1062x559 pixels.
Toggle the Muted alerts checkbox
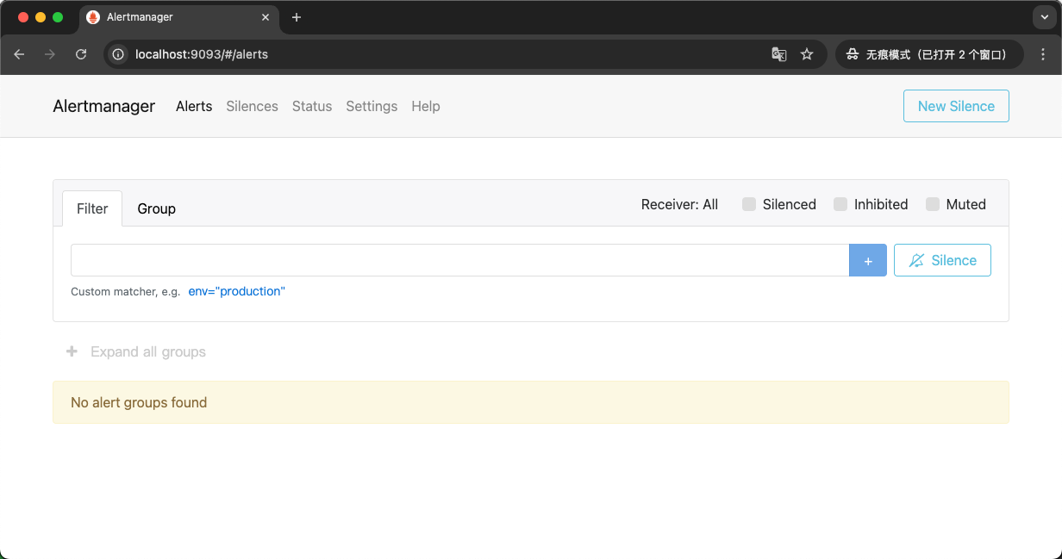(932, 204)
